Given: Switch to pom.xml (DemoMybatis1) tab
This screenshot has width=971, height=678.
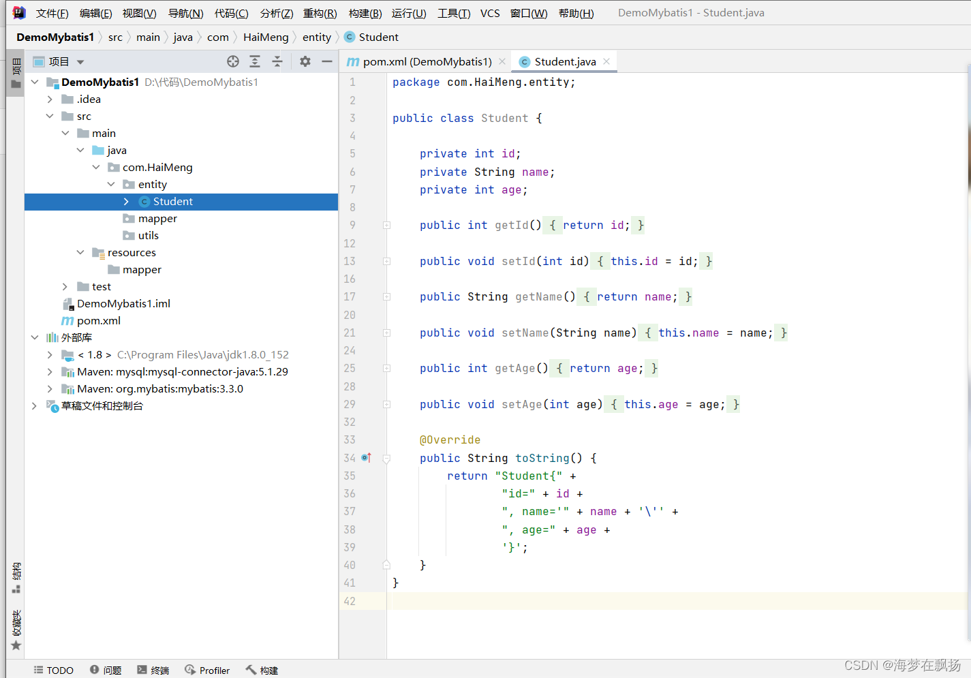Looking at the screenshot, I should pos(427,61).
